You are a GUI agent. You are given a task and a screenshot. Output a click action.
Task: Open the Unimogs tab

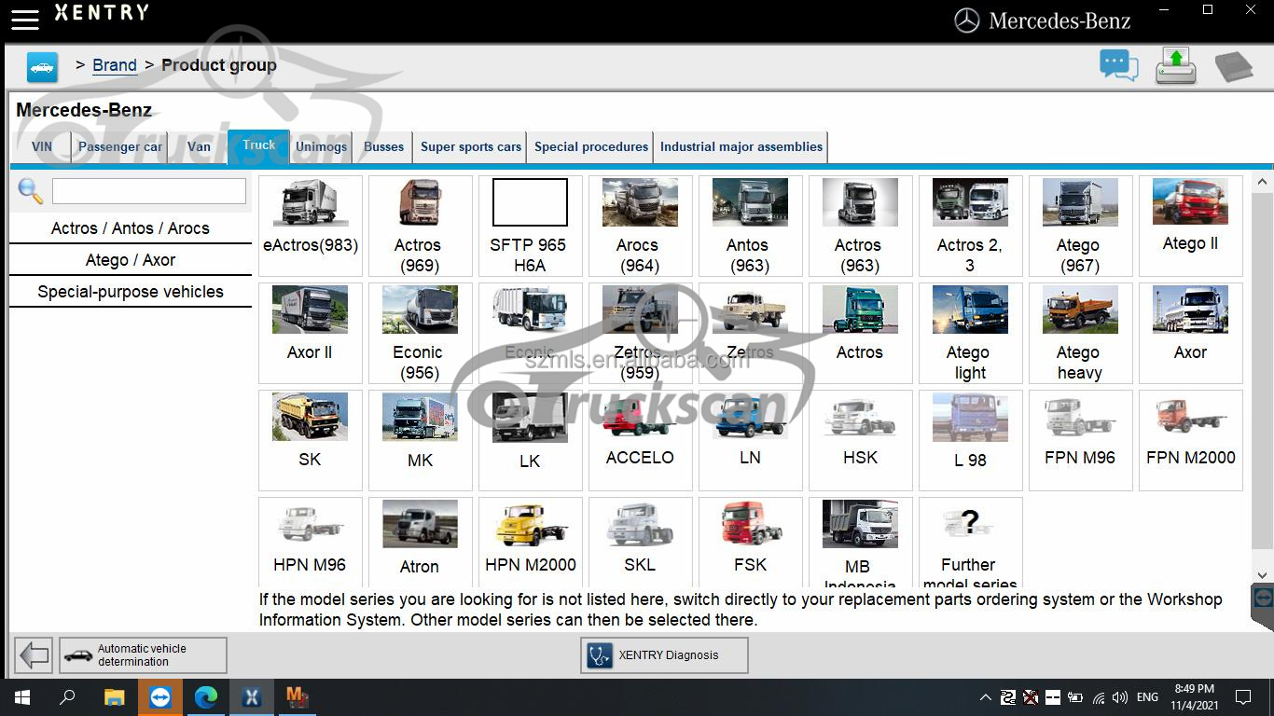321,146
